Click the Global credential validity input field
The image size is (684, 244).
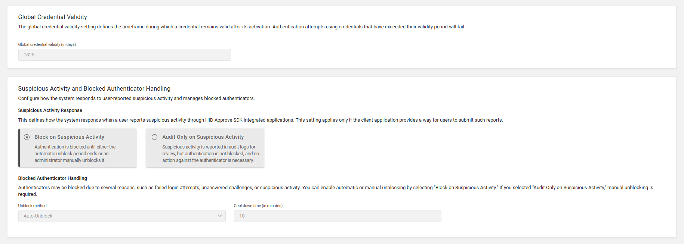124,55
